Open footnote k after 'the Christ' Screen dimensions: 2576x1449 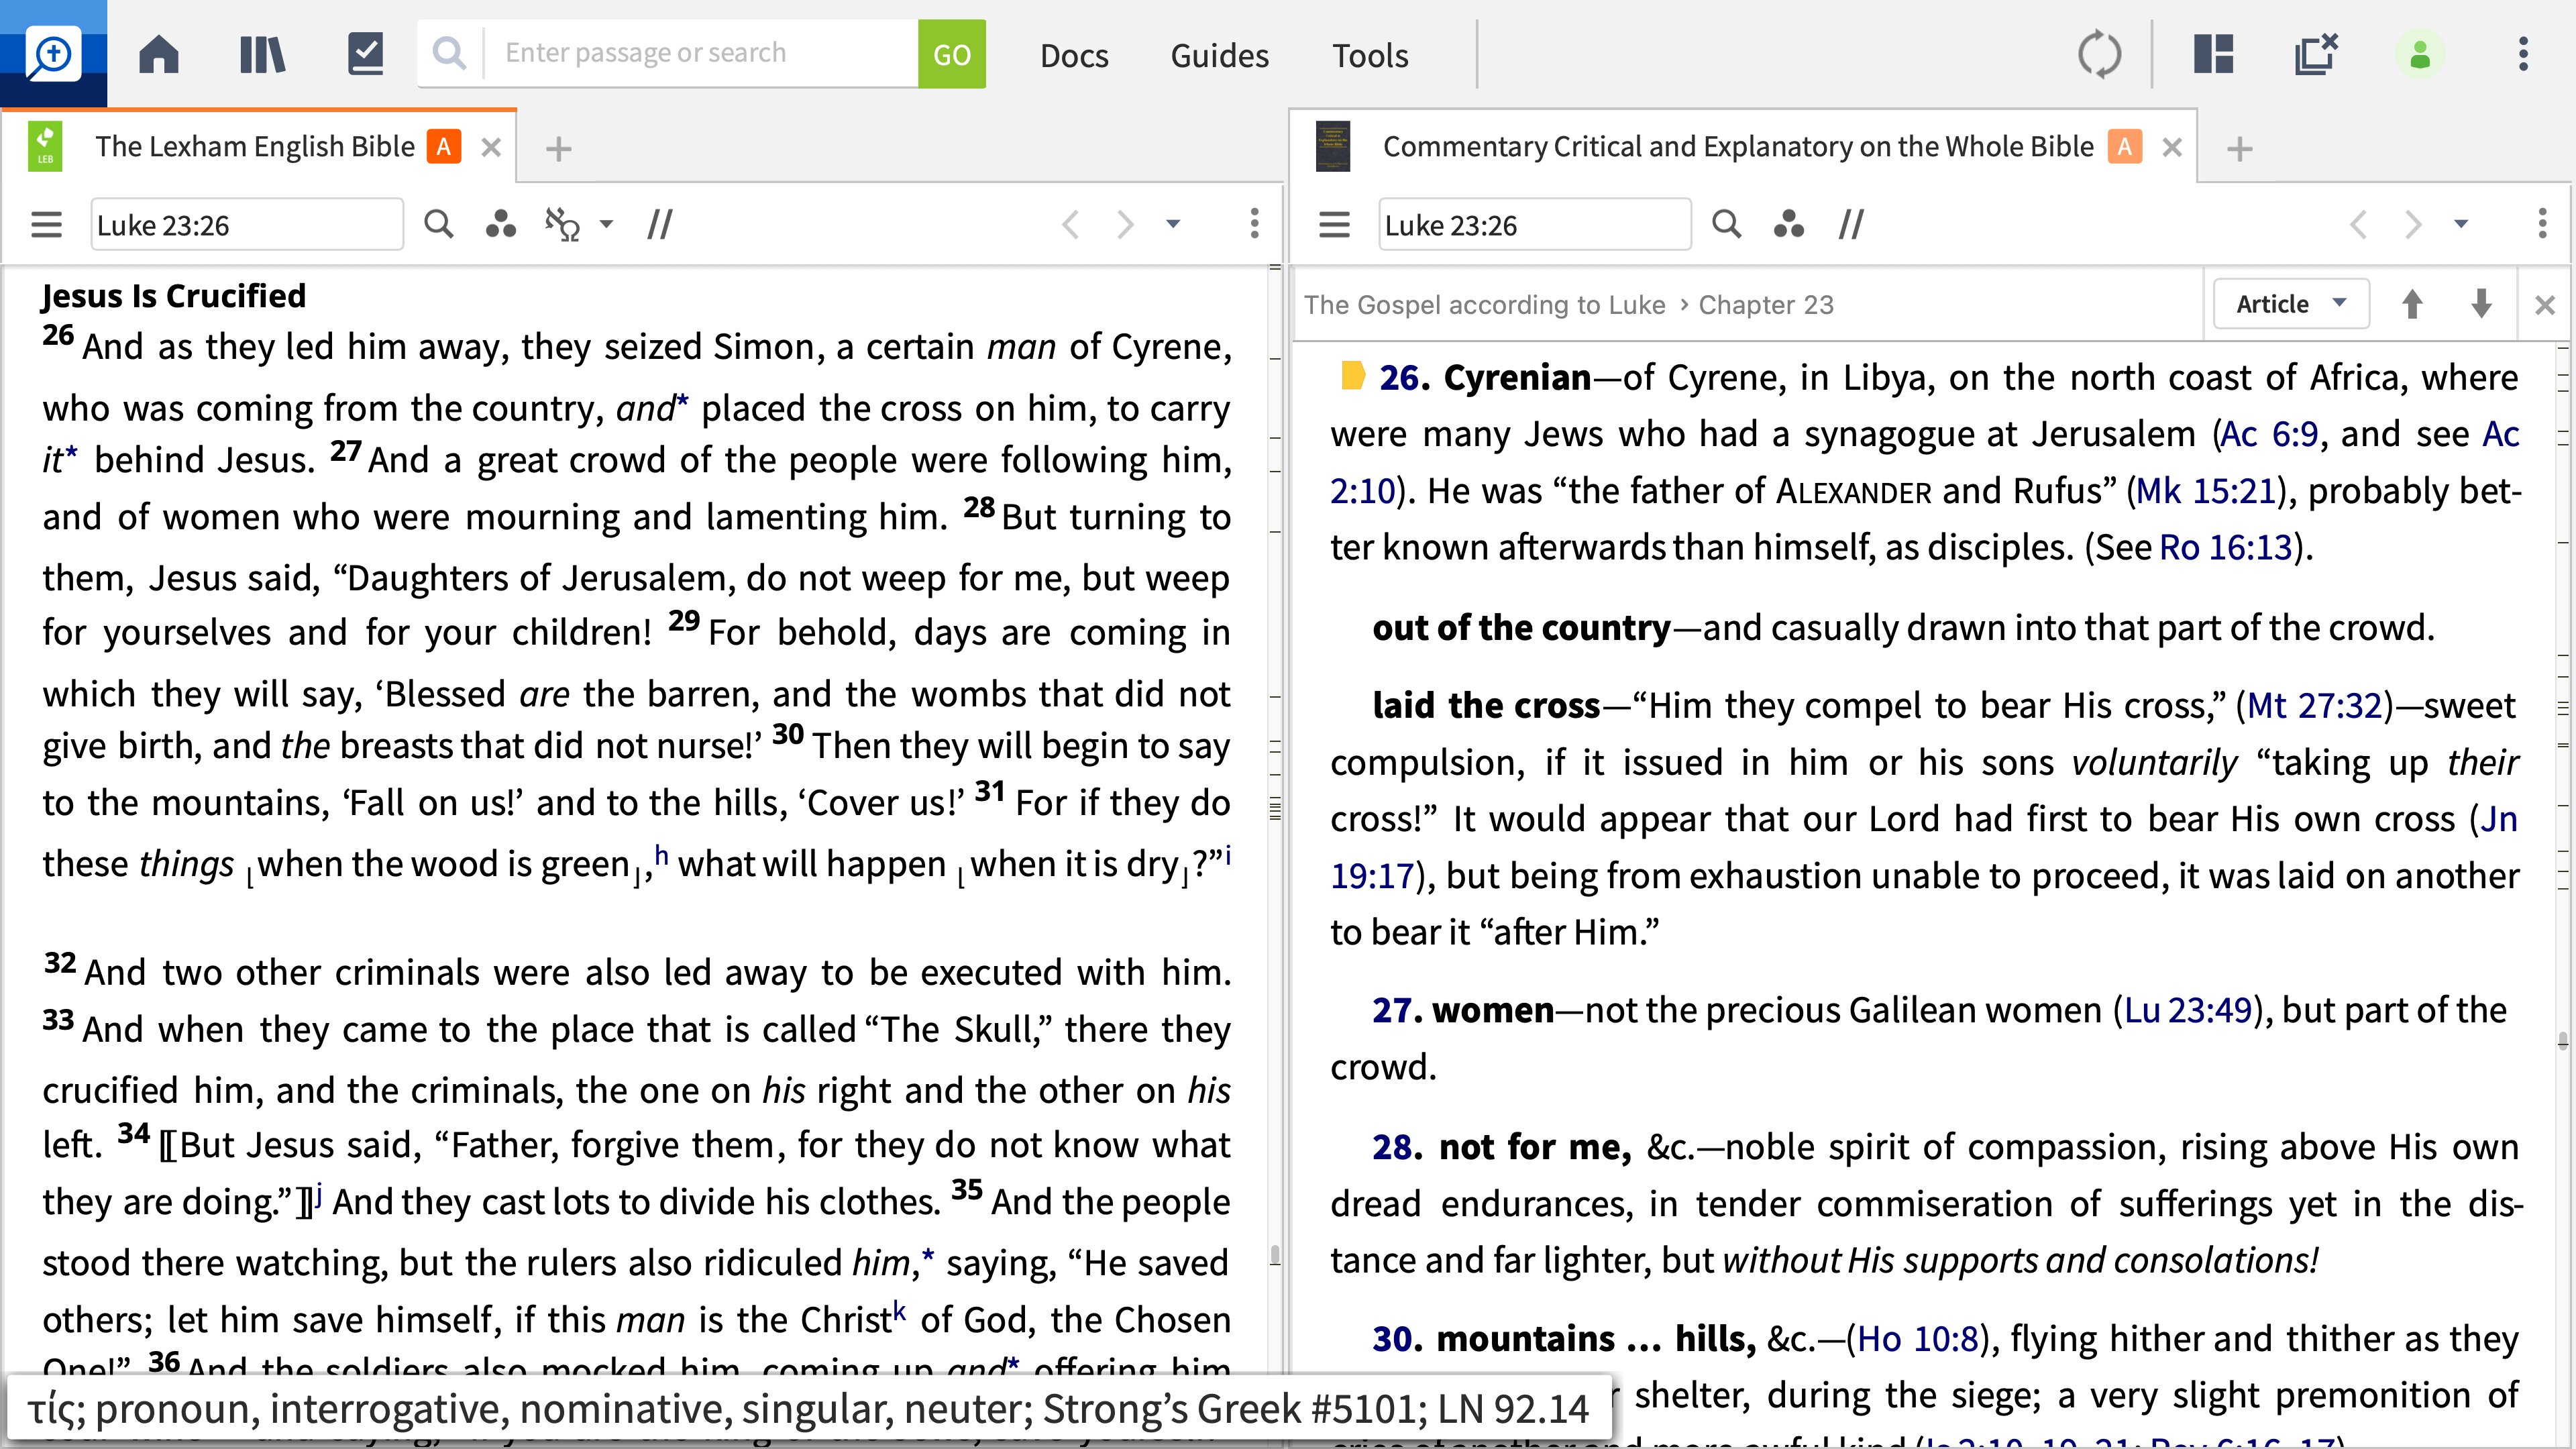tap(900, 1311)
